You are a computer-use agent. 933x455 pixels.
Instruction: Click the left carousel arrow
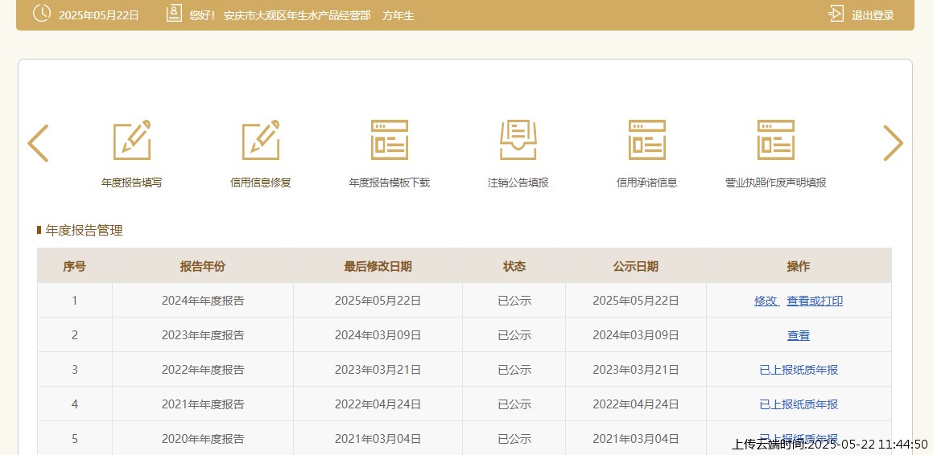point(38,143)
